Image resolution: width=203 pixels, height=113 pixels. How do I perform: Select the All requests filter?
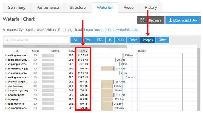click(x=75, y=40)
